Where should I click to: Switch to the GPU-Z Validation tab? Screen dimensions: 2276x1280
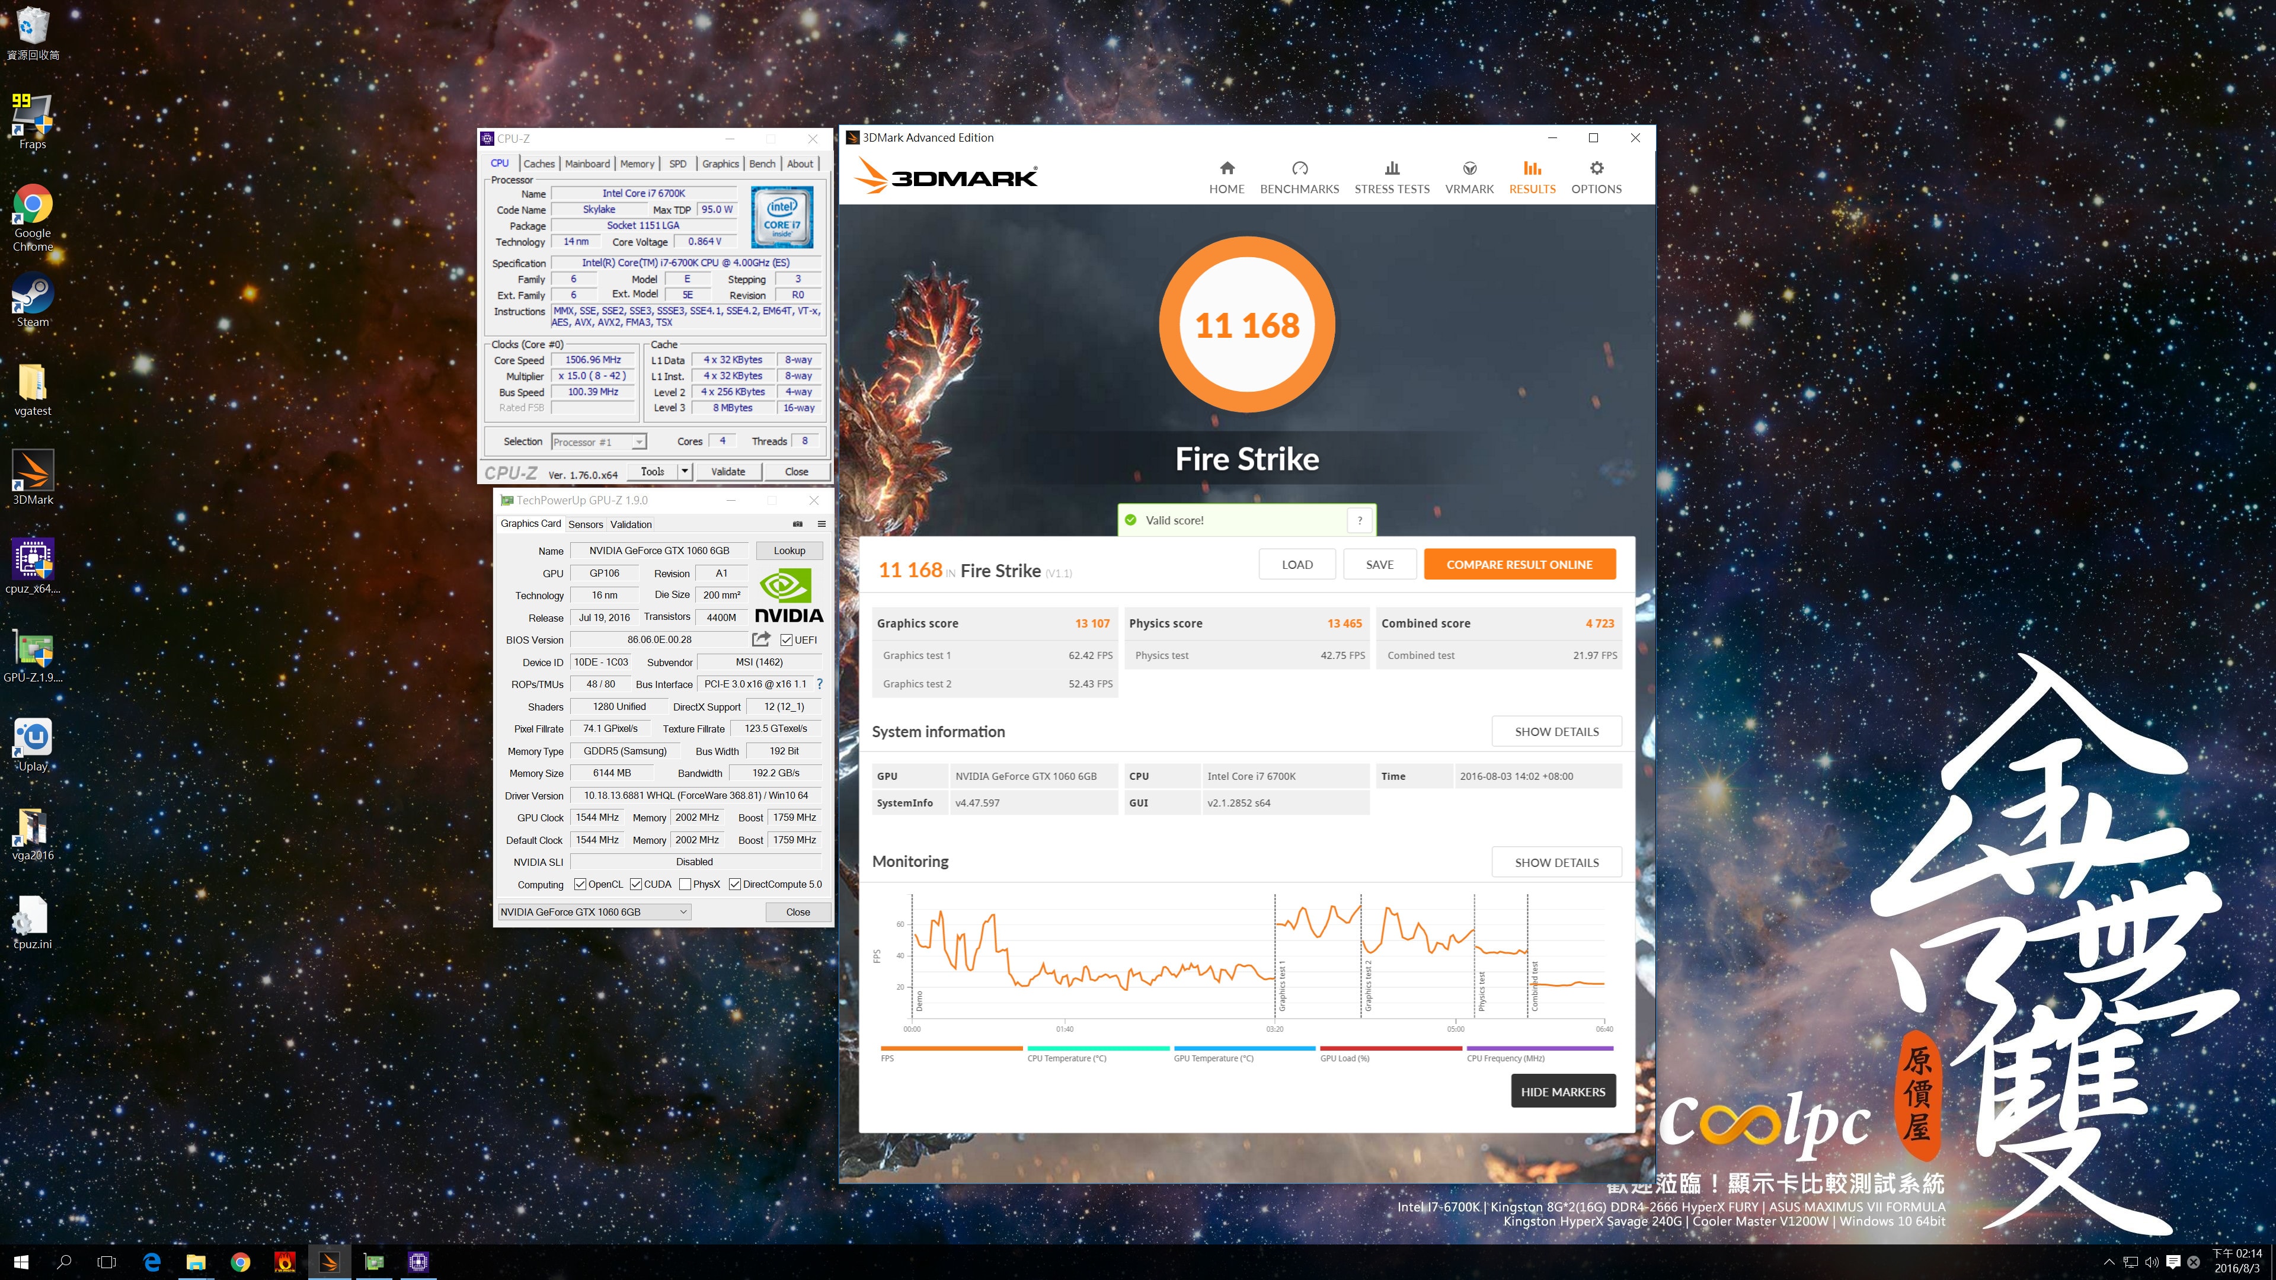coord(631,524)
